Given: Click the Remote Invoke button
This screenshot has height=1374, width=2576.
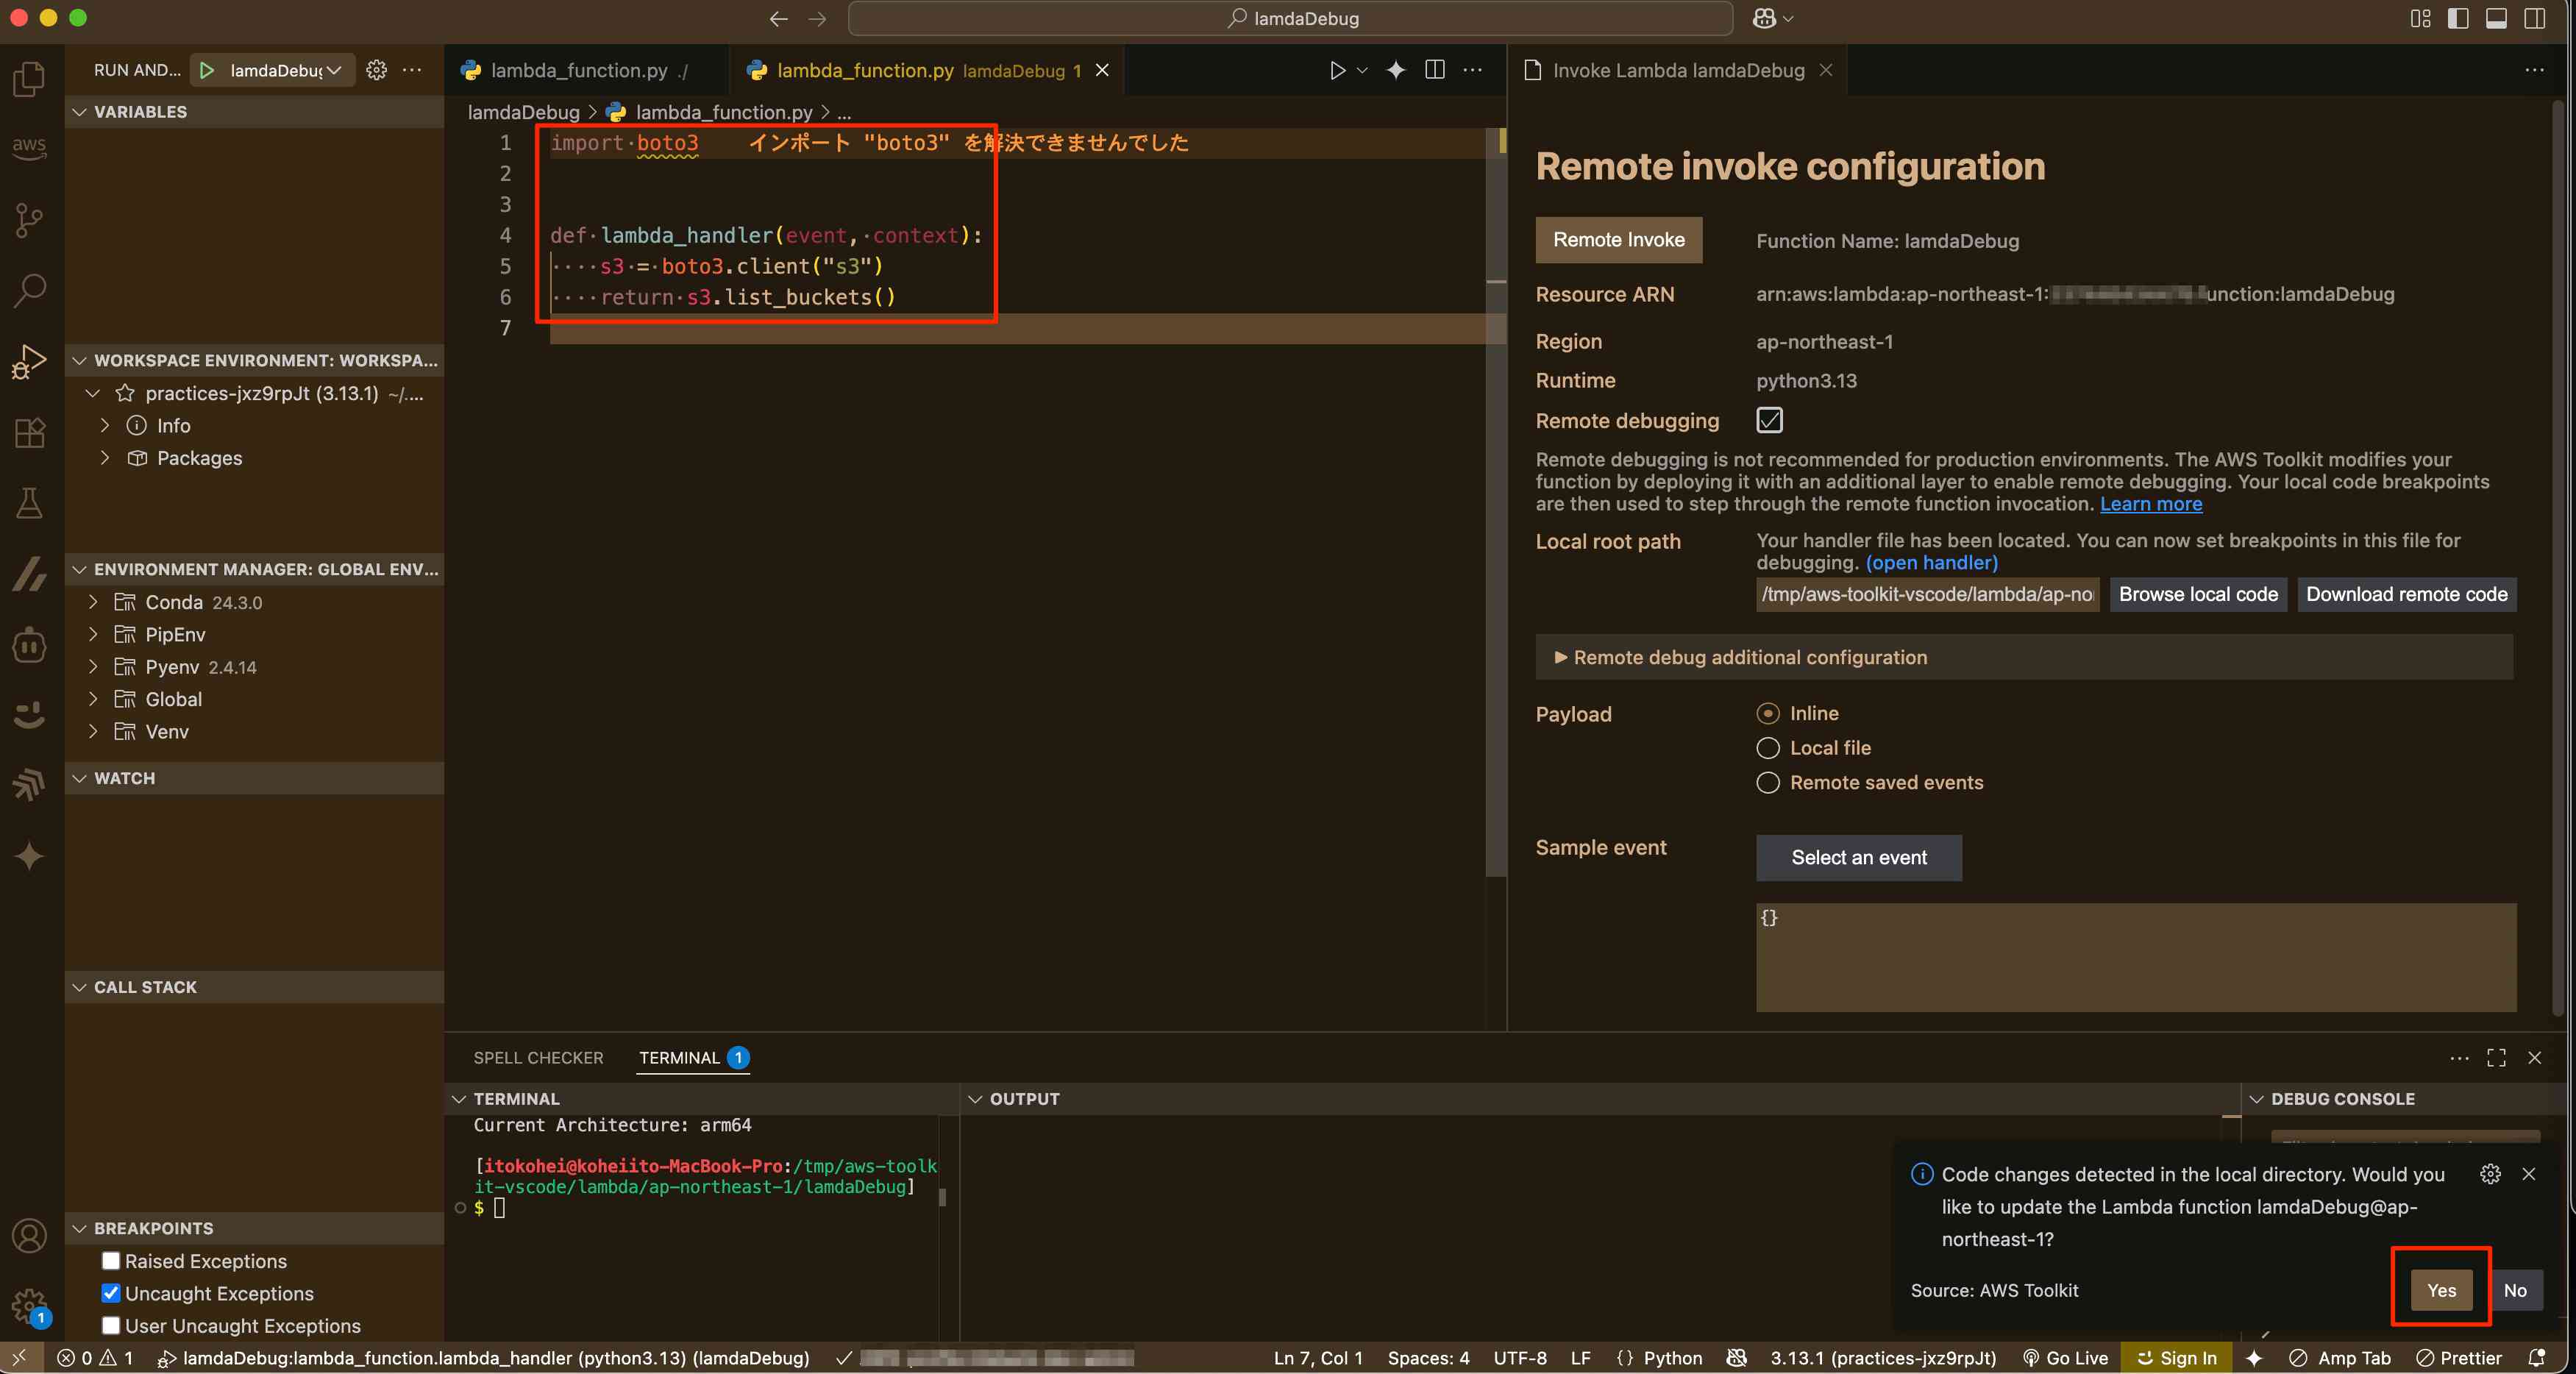Looking at the screenshot, I should (x=1618, y=240).
